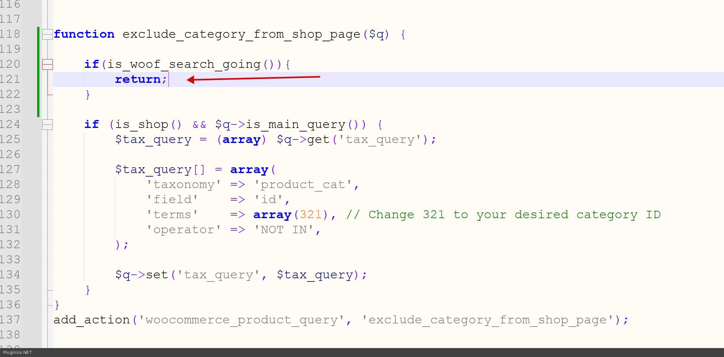Screen dimensions: 724x357
Task: Click the function keyword on line 118
Action: 84,34
